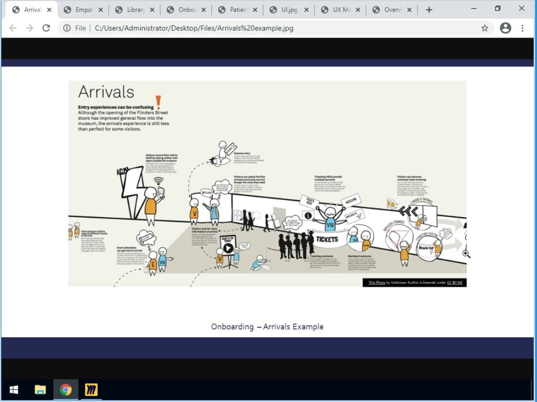
Task: Switch to the Onboa tab
Action: click(187, 10)
